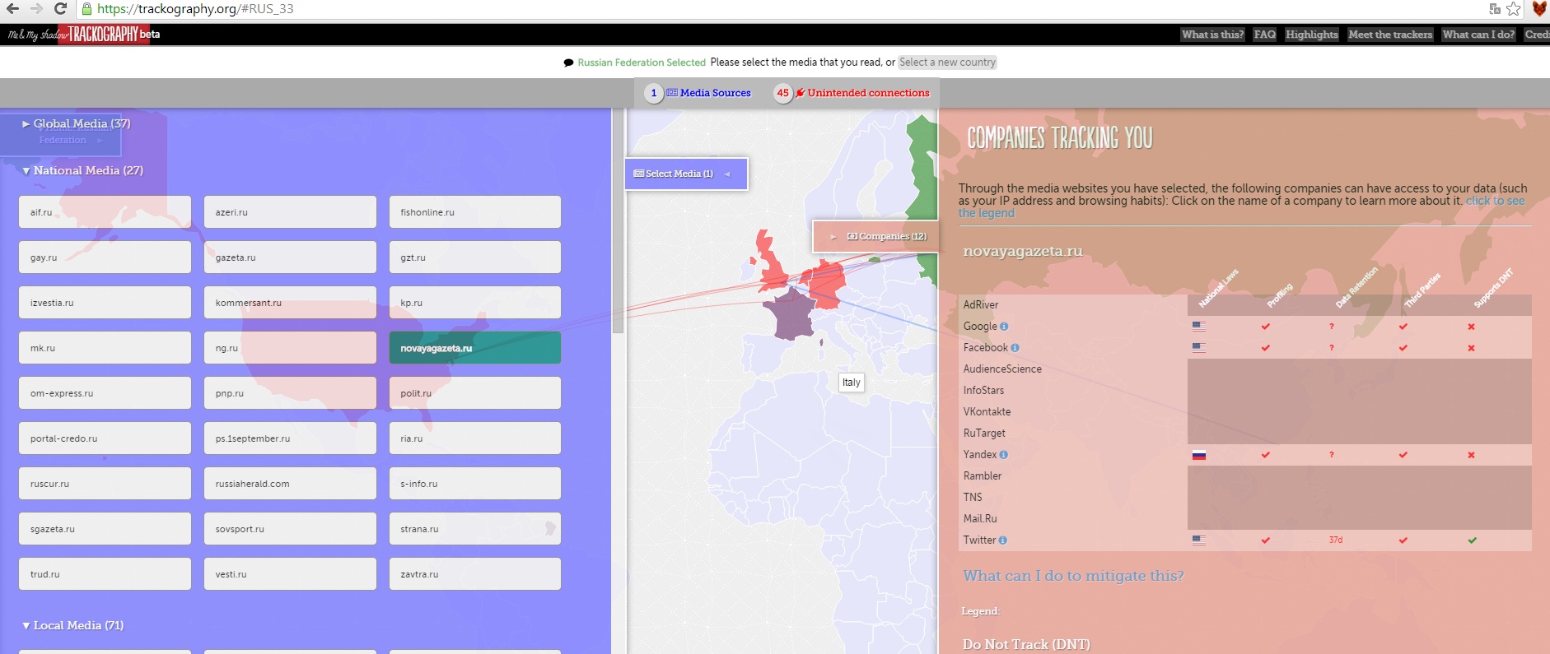Click the Google row US flag
Screen dimensions: 1550x654
pos(1198,327)
